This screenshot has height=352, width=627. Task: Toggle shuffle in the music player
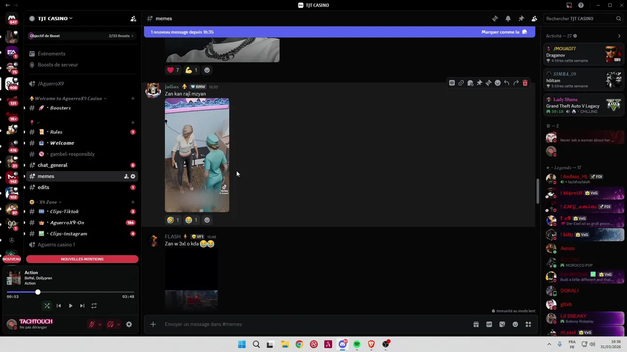tap(47, 306)
